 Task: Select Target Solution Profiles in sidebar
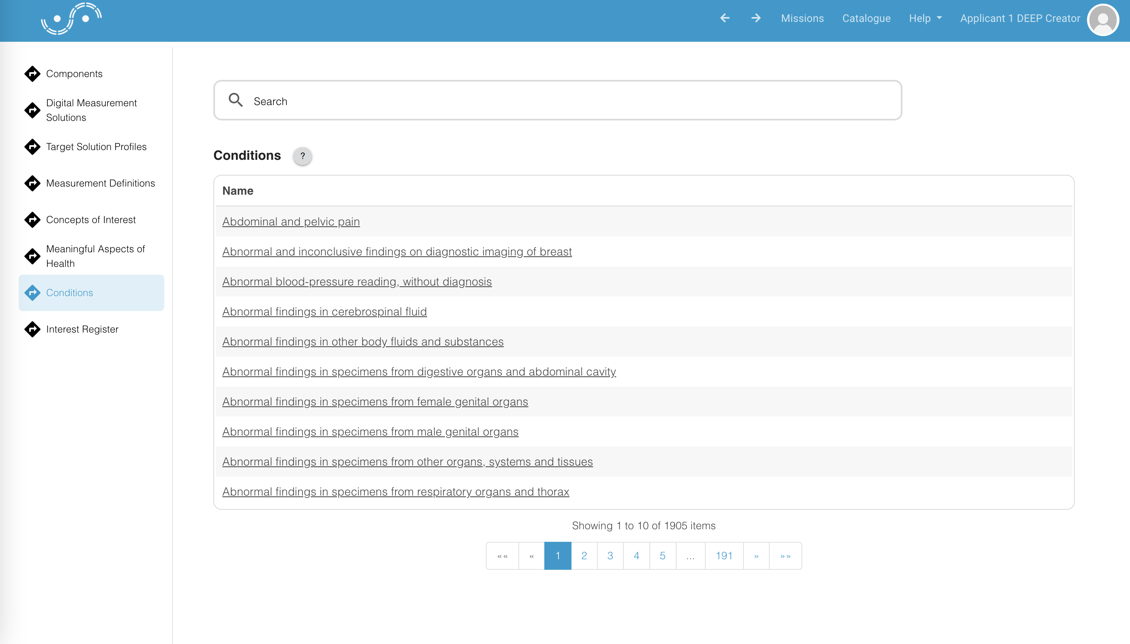96,146
